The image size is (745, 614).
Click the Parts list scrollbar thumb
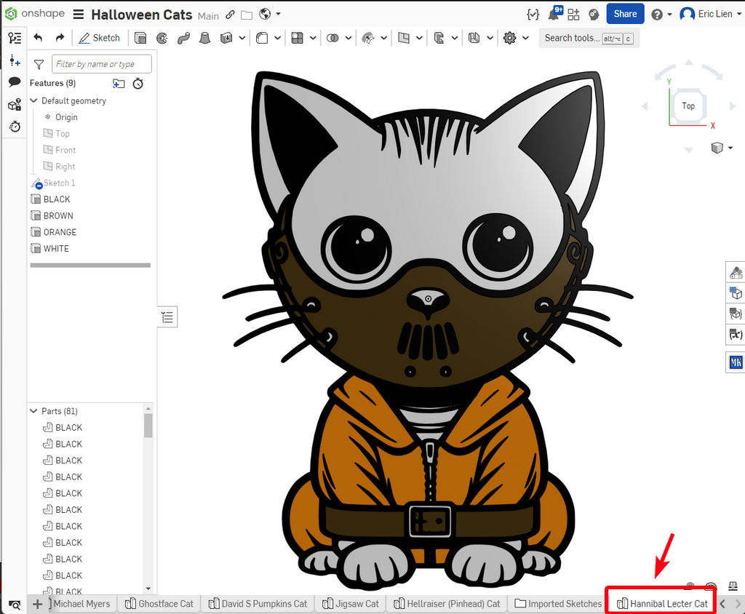(148, 426)
